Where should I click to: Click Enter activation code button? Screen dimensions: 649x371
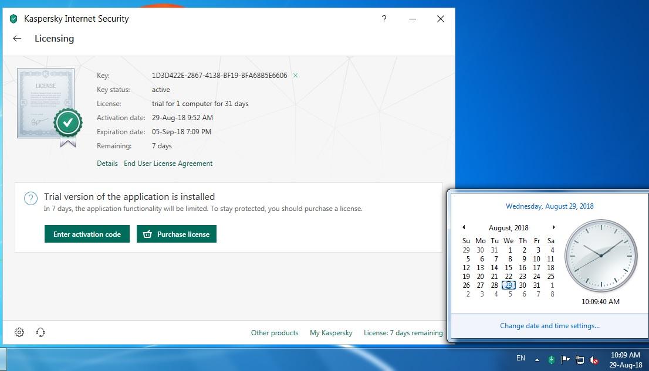(x=87, y=234)
